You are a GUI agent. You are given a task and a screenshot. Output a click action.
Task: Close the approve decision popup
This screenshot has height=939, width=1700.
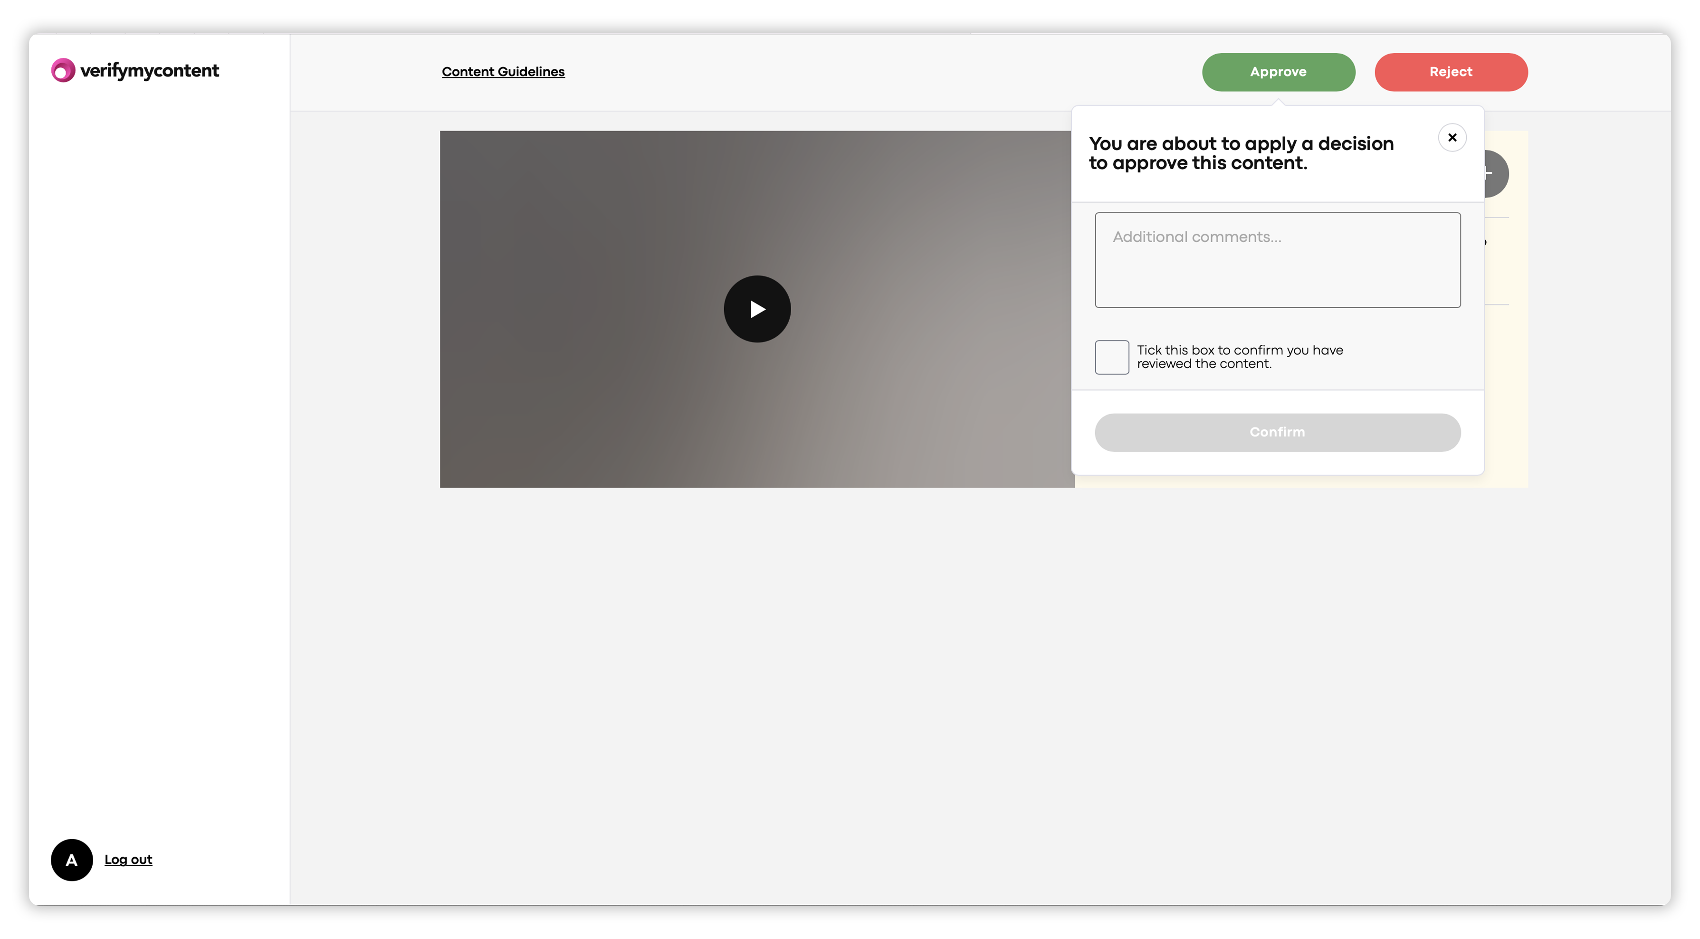1452,137
